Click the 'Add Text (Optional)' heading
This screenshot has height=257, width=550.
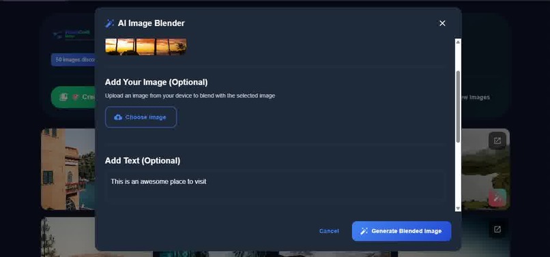coord(143,161)
